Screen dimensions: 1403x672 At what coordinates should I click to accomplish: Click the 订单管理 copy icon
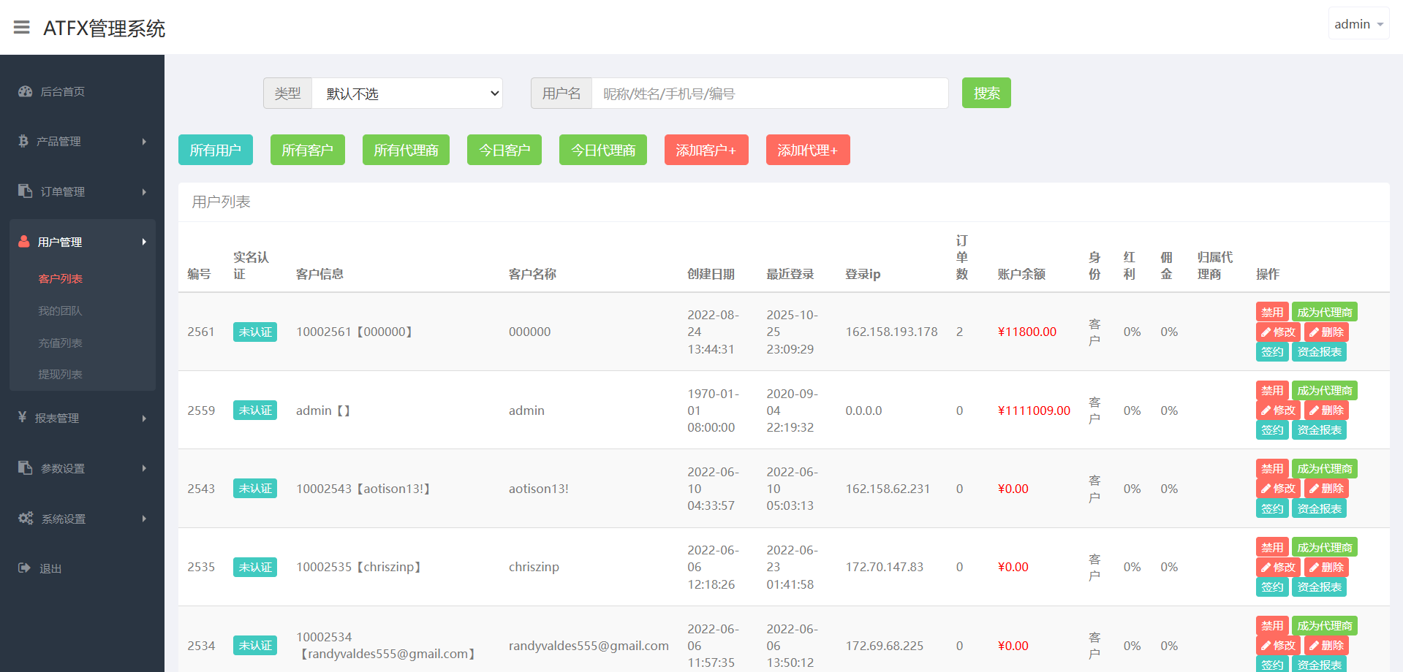coord(26,191)
